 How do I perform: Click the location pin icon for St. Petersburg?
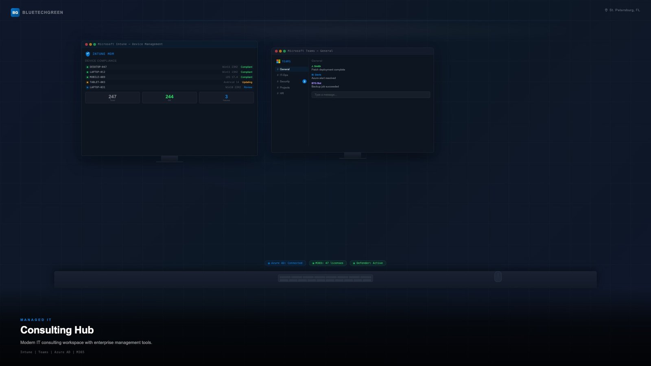pyautogui.click(x=606, y=10)
